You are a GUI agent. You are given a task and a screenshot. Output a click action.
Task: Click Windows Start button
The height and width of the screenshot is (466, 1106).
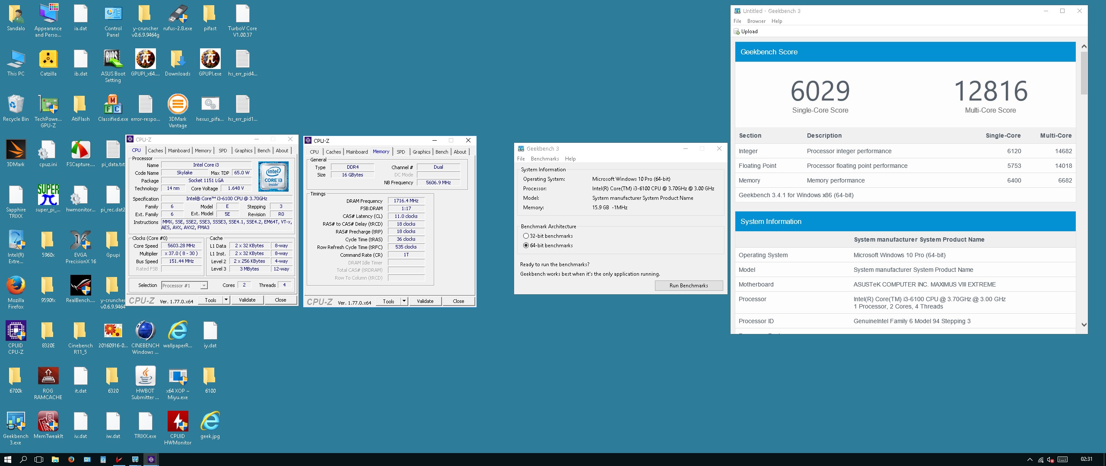pyautogui.click(x=8, y=460)
